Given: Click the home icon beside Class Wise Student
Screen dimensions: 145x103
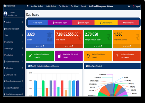Looking at the screenshot, I should click(x=87, y=66).
